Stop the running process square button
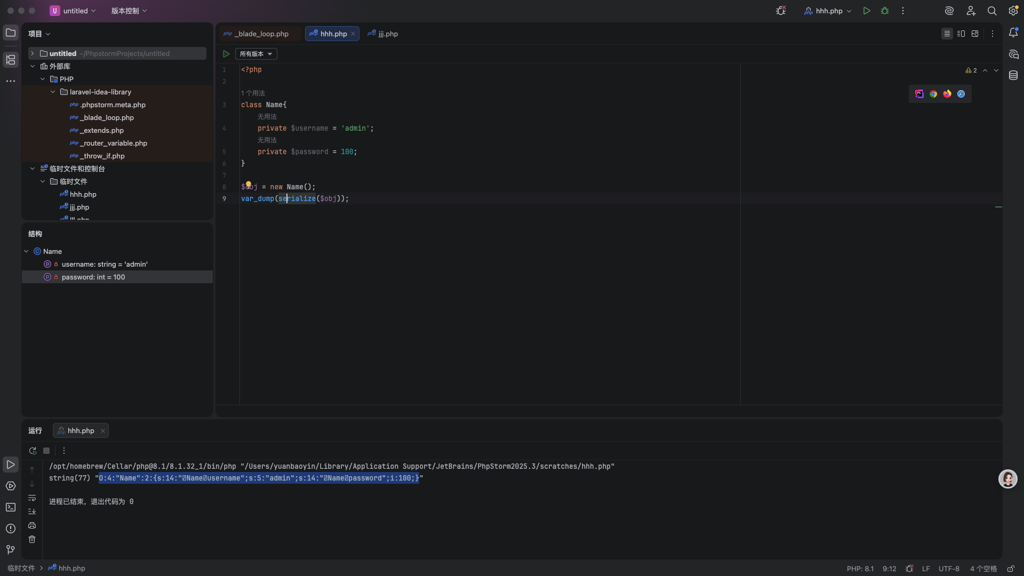The image size is (1024, 576). [x=46, y=451]
